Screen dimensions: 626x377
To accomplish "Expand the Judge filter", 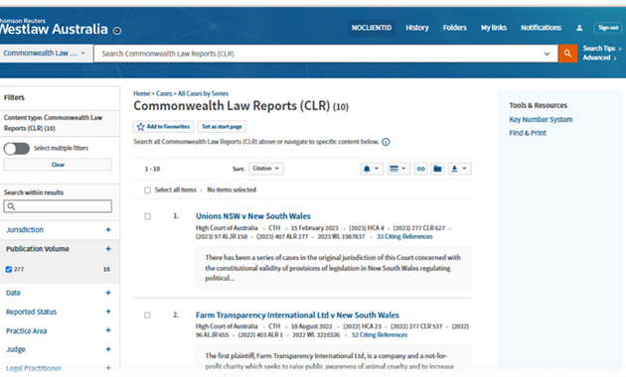I will (x=107, y=349).
